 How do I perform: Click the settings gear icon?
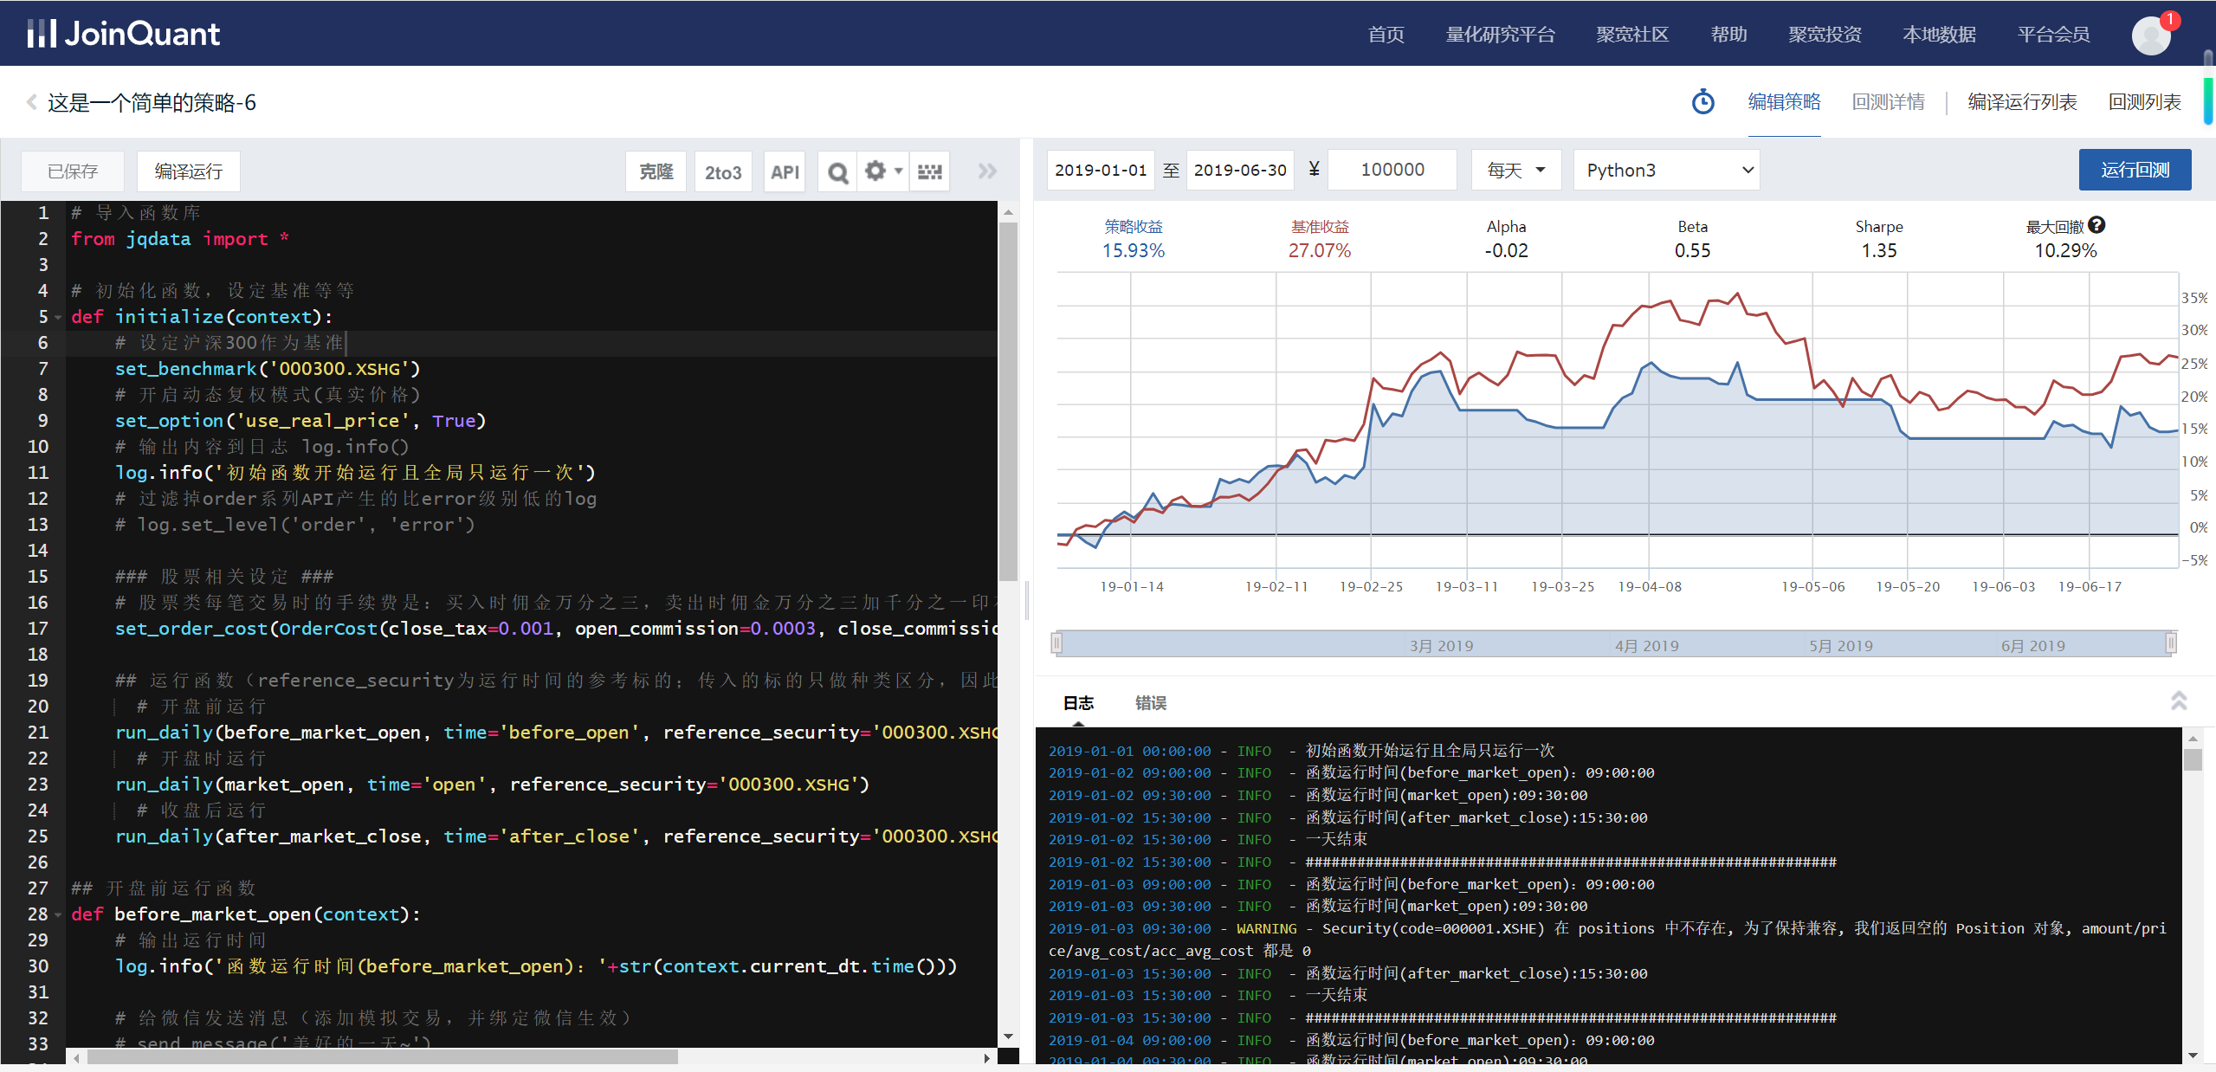[x=875, y=171]
